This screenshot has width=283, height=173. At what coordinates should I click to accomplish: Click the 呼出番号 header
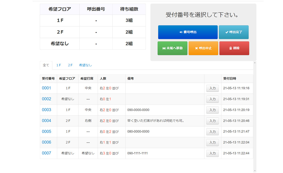[x=96, y=9]
